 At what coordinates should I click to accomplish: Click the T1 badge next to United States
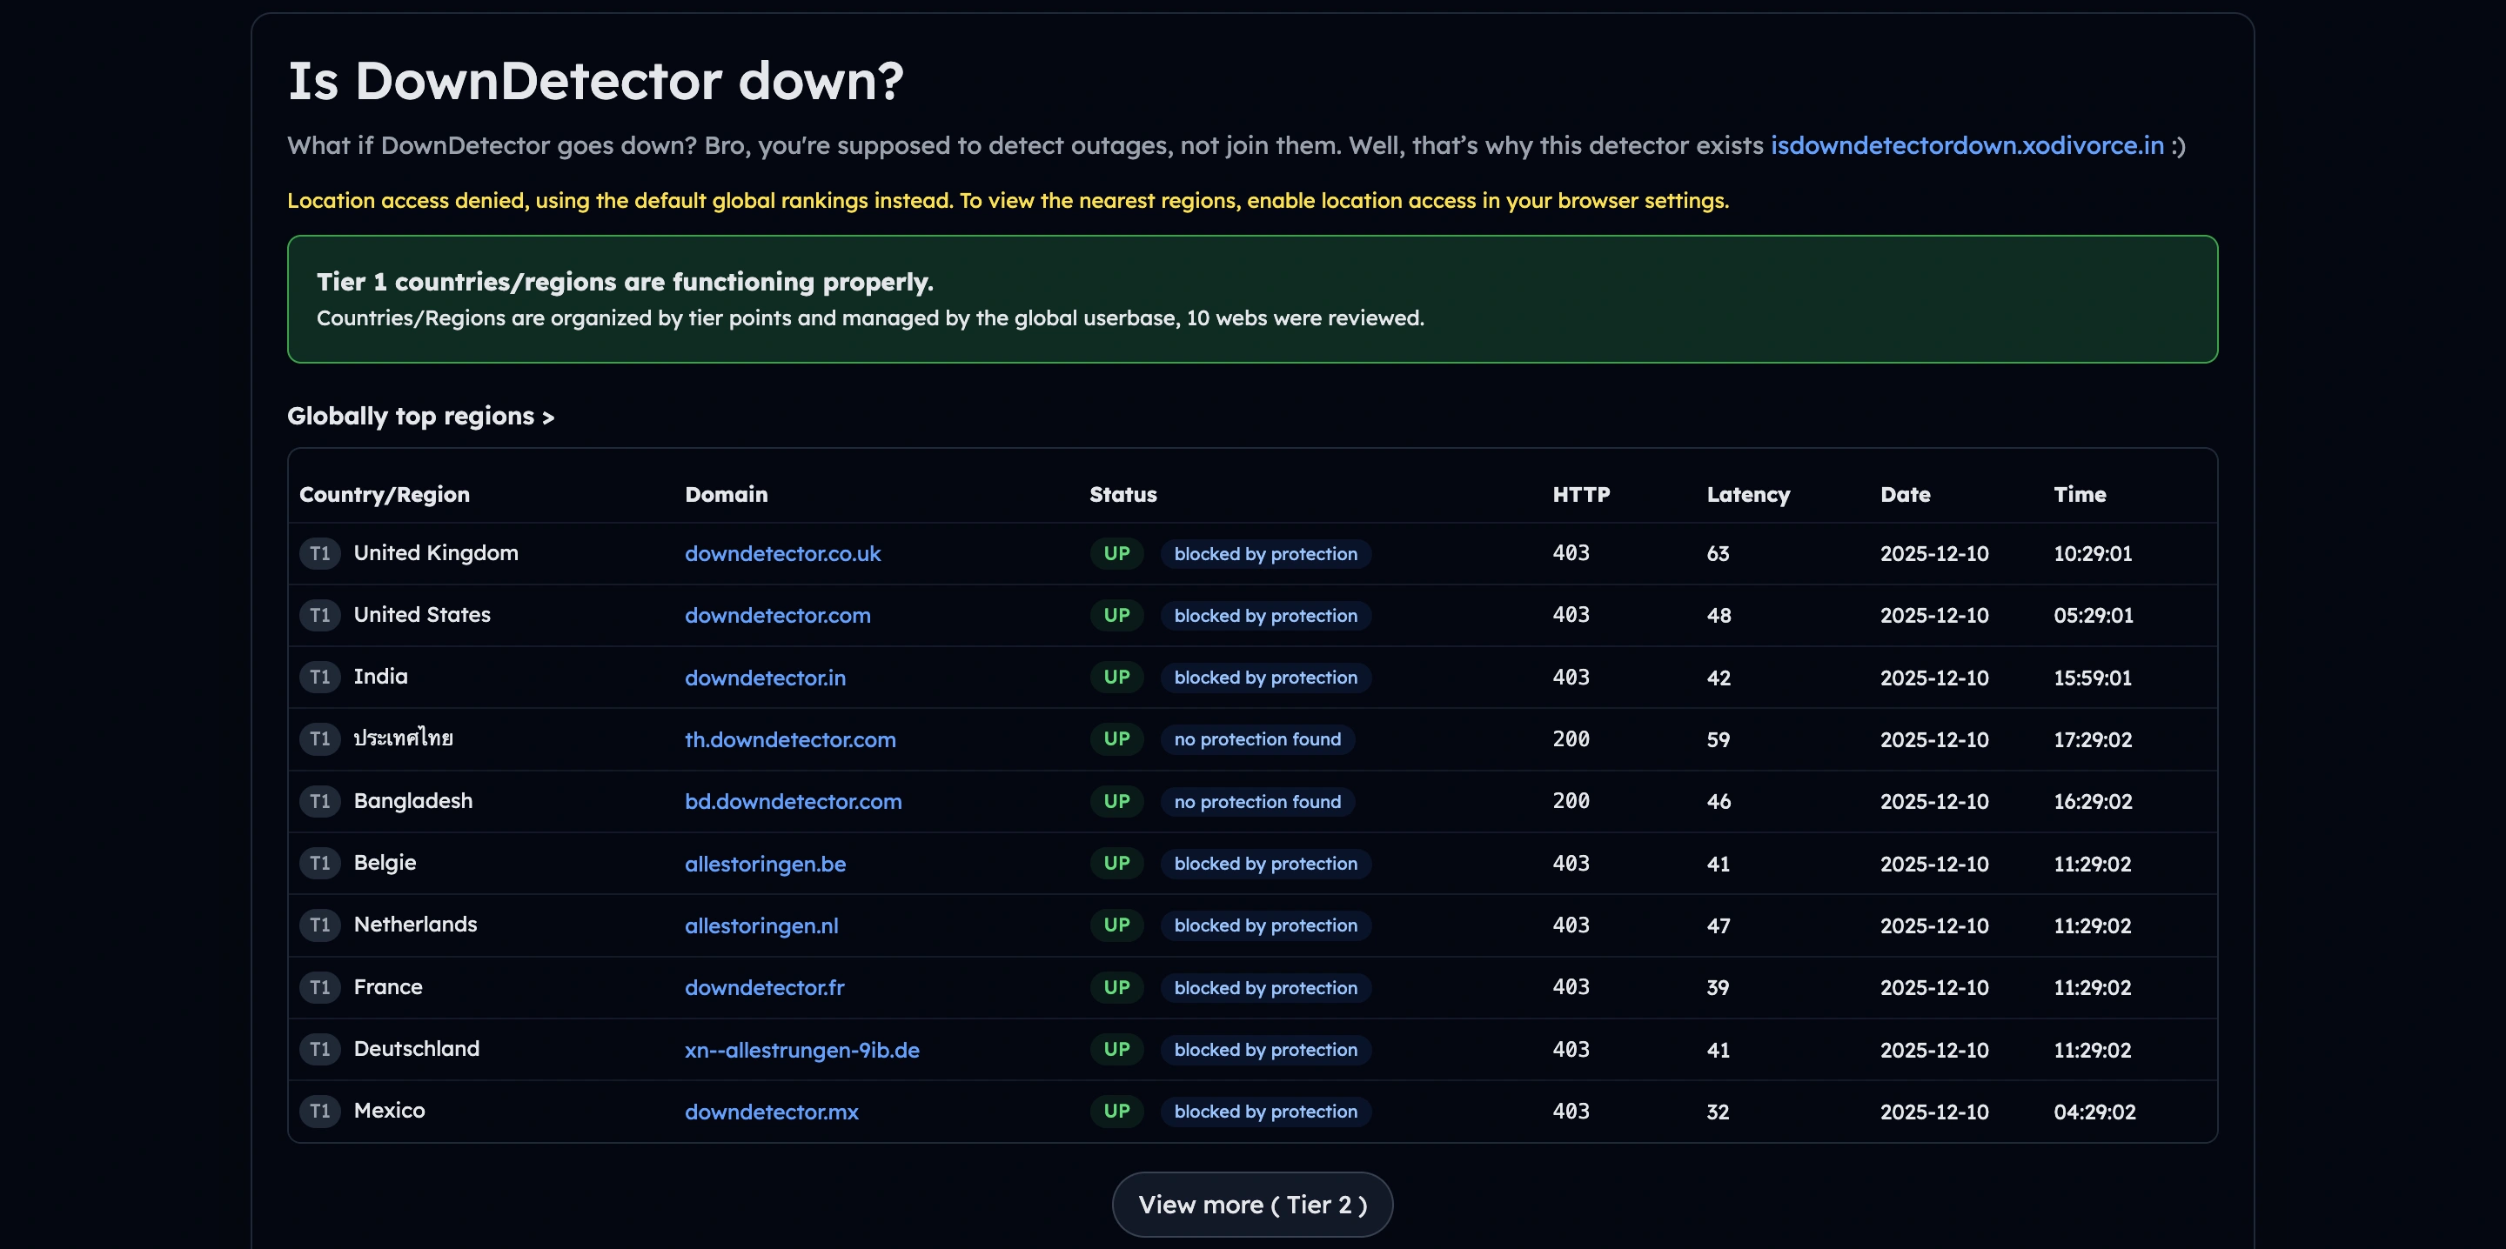coord(319,615)
